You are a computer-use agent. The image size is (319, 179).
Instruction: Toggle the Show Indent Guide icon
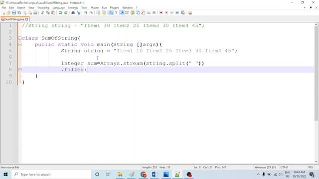point(122,13)
